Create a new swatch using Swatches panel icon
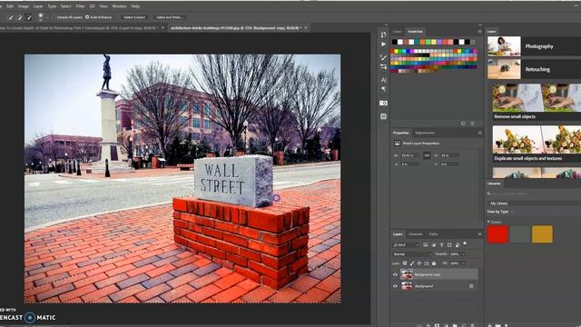Image resolution: width=581 pixels, height=327 pixels. pyautogui.click(x=463, y=124)
